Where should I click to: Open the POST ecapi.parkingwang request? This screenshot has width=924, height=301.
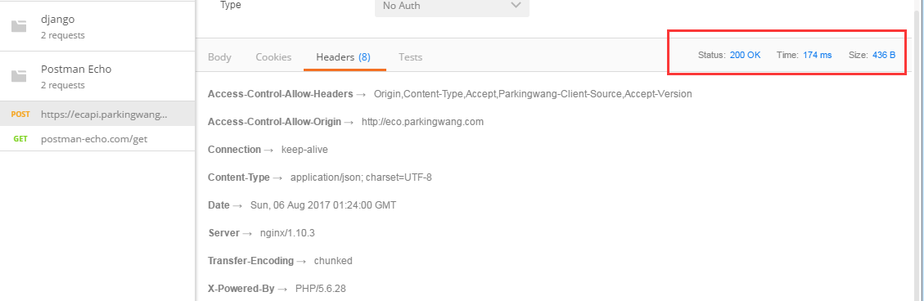[97, 114]
